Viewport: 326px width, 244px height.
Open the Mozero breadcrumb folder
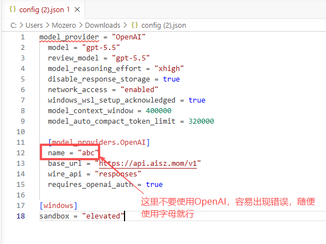pos(64,26)
